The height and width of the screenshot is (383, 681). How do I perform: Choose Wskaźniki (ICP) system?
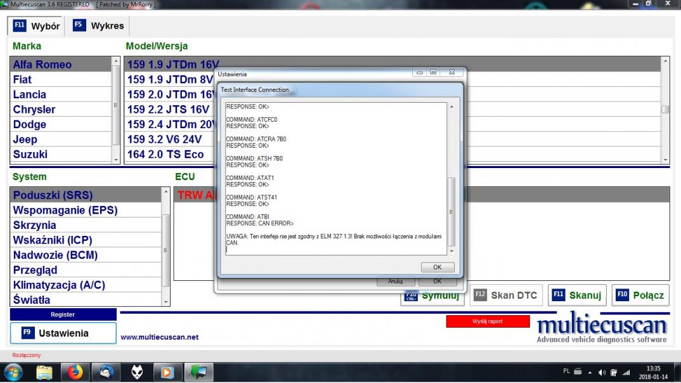(86, 240)
